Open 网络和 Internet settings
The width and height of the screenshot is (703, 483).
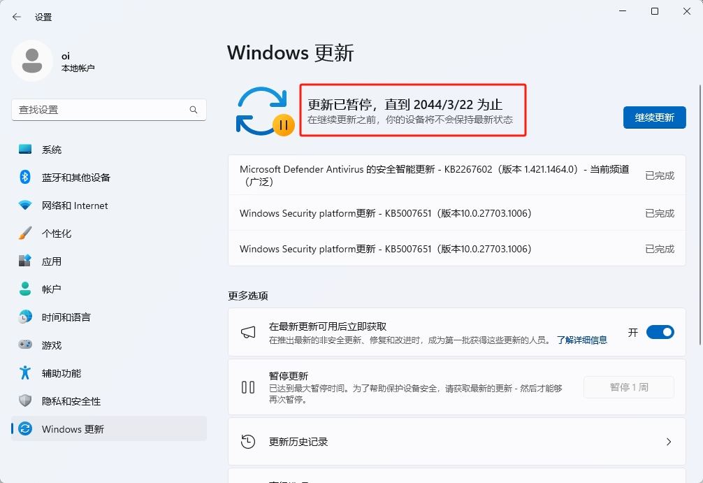coord(70,205)
